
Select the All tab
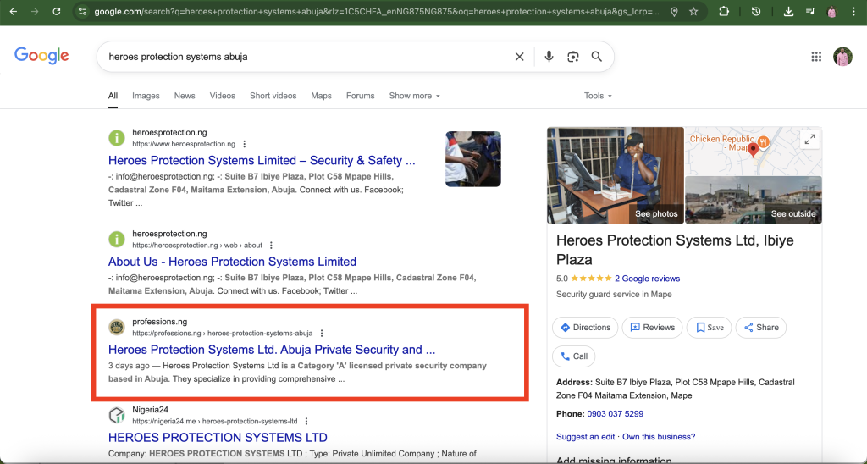[113, 96]
